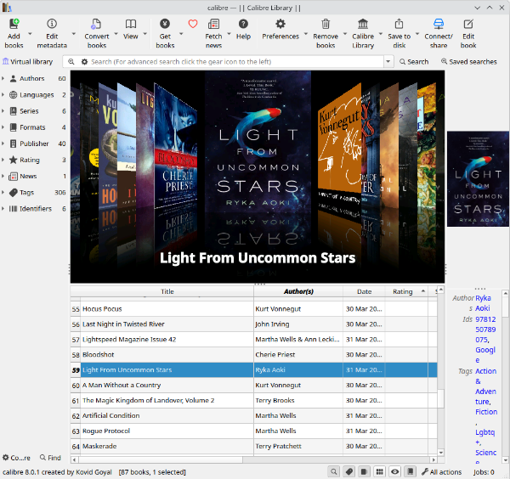This screenshot has width=510, height=479.
Task: Click the Convert books icon
Action: (x=97, y=25)
